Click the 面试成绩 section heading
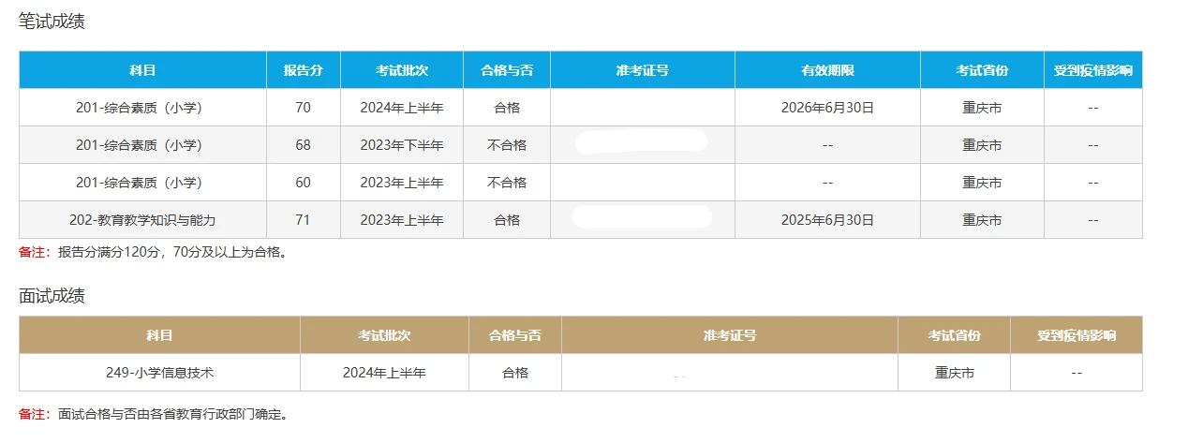This screenshot has height=443, width=1203. 52,296
